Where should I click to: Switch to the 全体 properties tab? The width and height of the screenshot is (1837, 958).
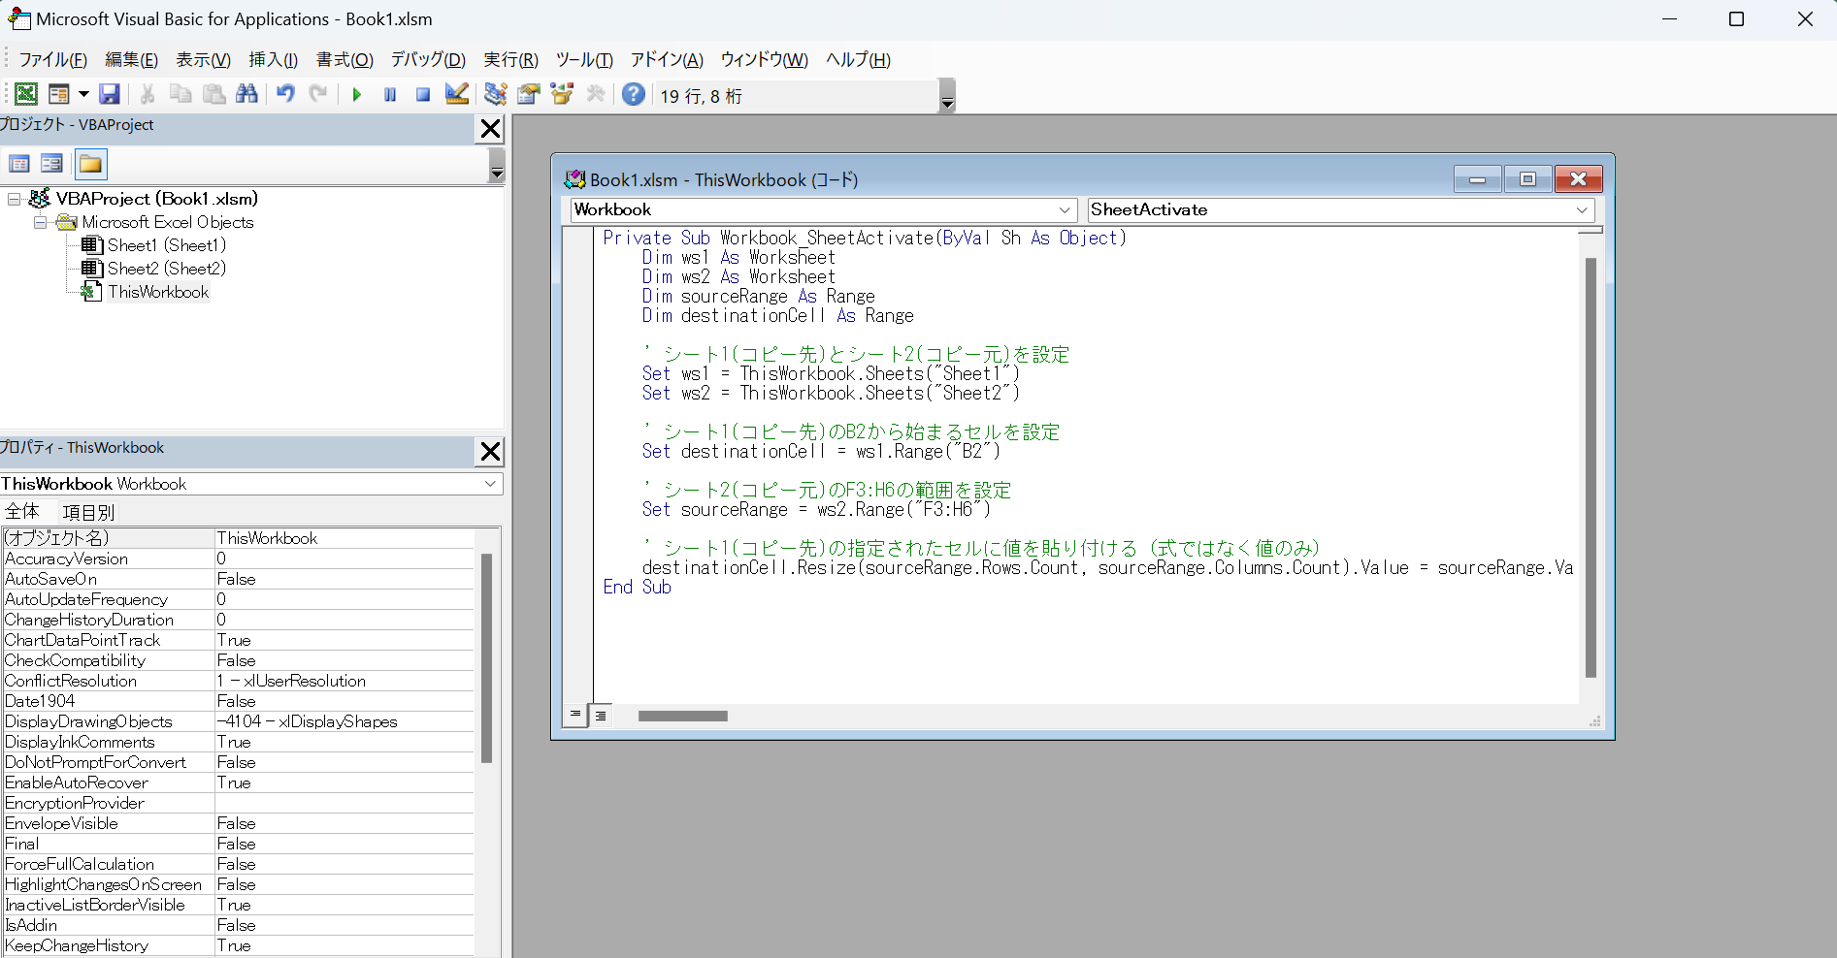coord(22,512)
